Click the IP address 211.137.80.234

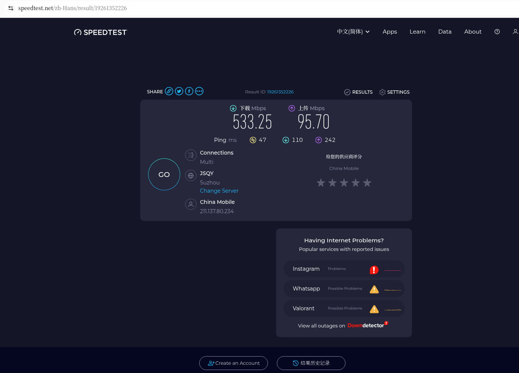pos(217,211)
